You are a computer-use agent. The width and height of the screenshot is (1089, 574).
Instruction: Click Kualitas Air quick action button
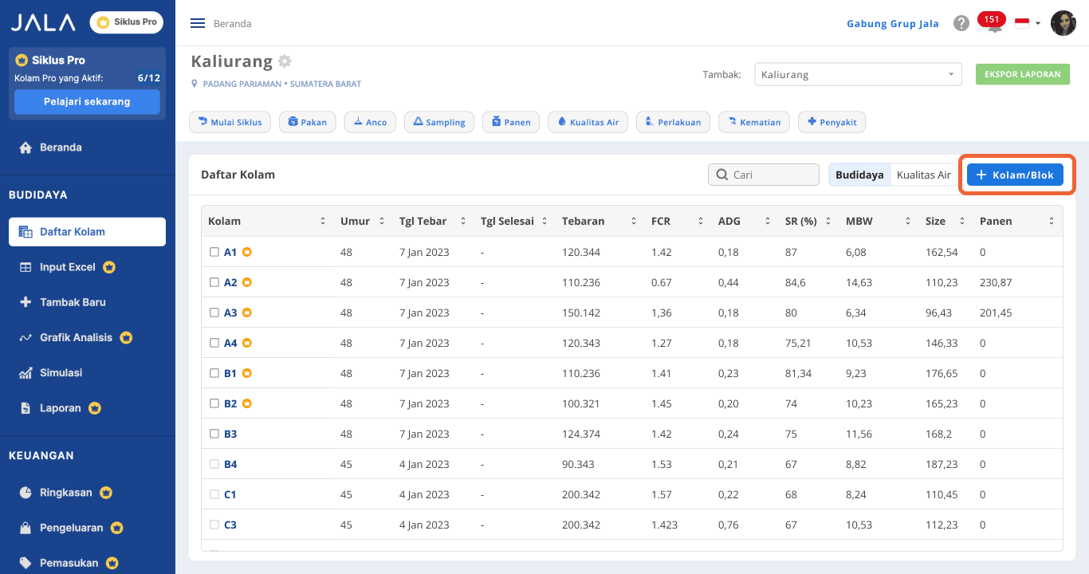click(588, 122)
